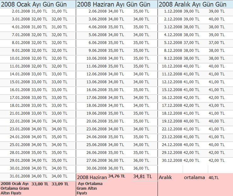Image resolution: width=233 pixels, height=196 pixels.
Task: Select date cell 16.12.2008
Action: pyautogui.click(x=172, y=98)
